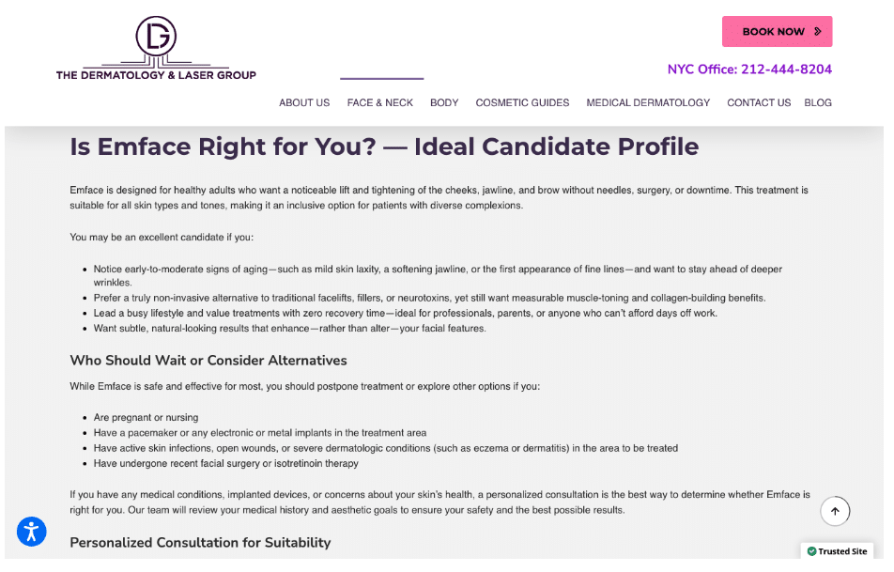Screen dimensions: 894x572
Task: Click the DG circular logo emblem
Action: tap(156, 36)
